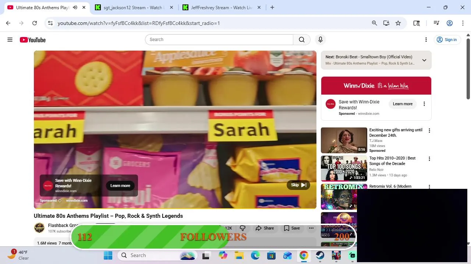Close the sgt_jackson12 Stream tab
The height and width of the screenshot is (264, 471).
(171, 7)
